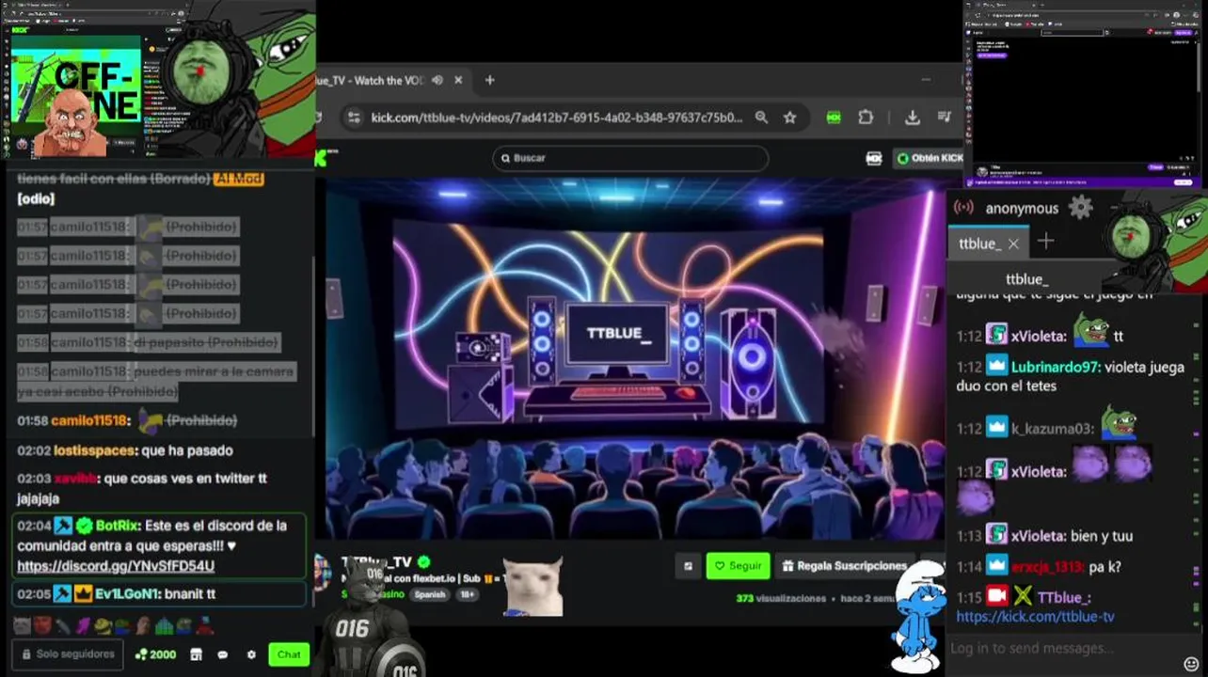1208x677 pixels.
Task: Click the white KCK icon beside Obtén KICK
Action: 874,158
